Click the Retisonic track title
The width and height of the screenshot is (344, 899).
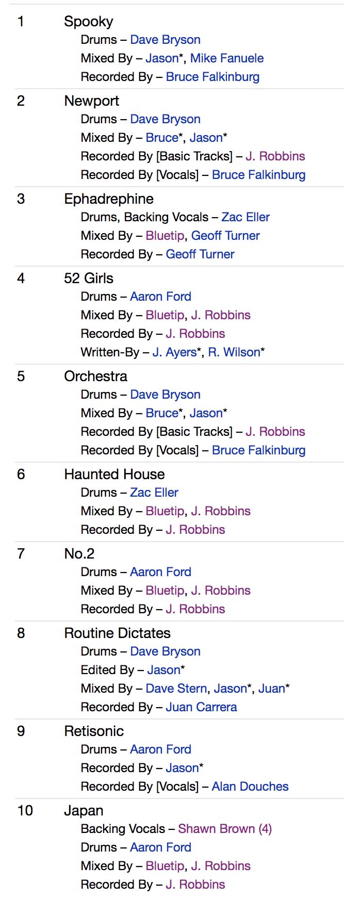pos(94,731)
